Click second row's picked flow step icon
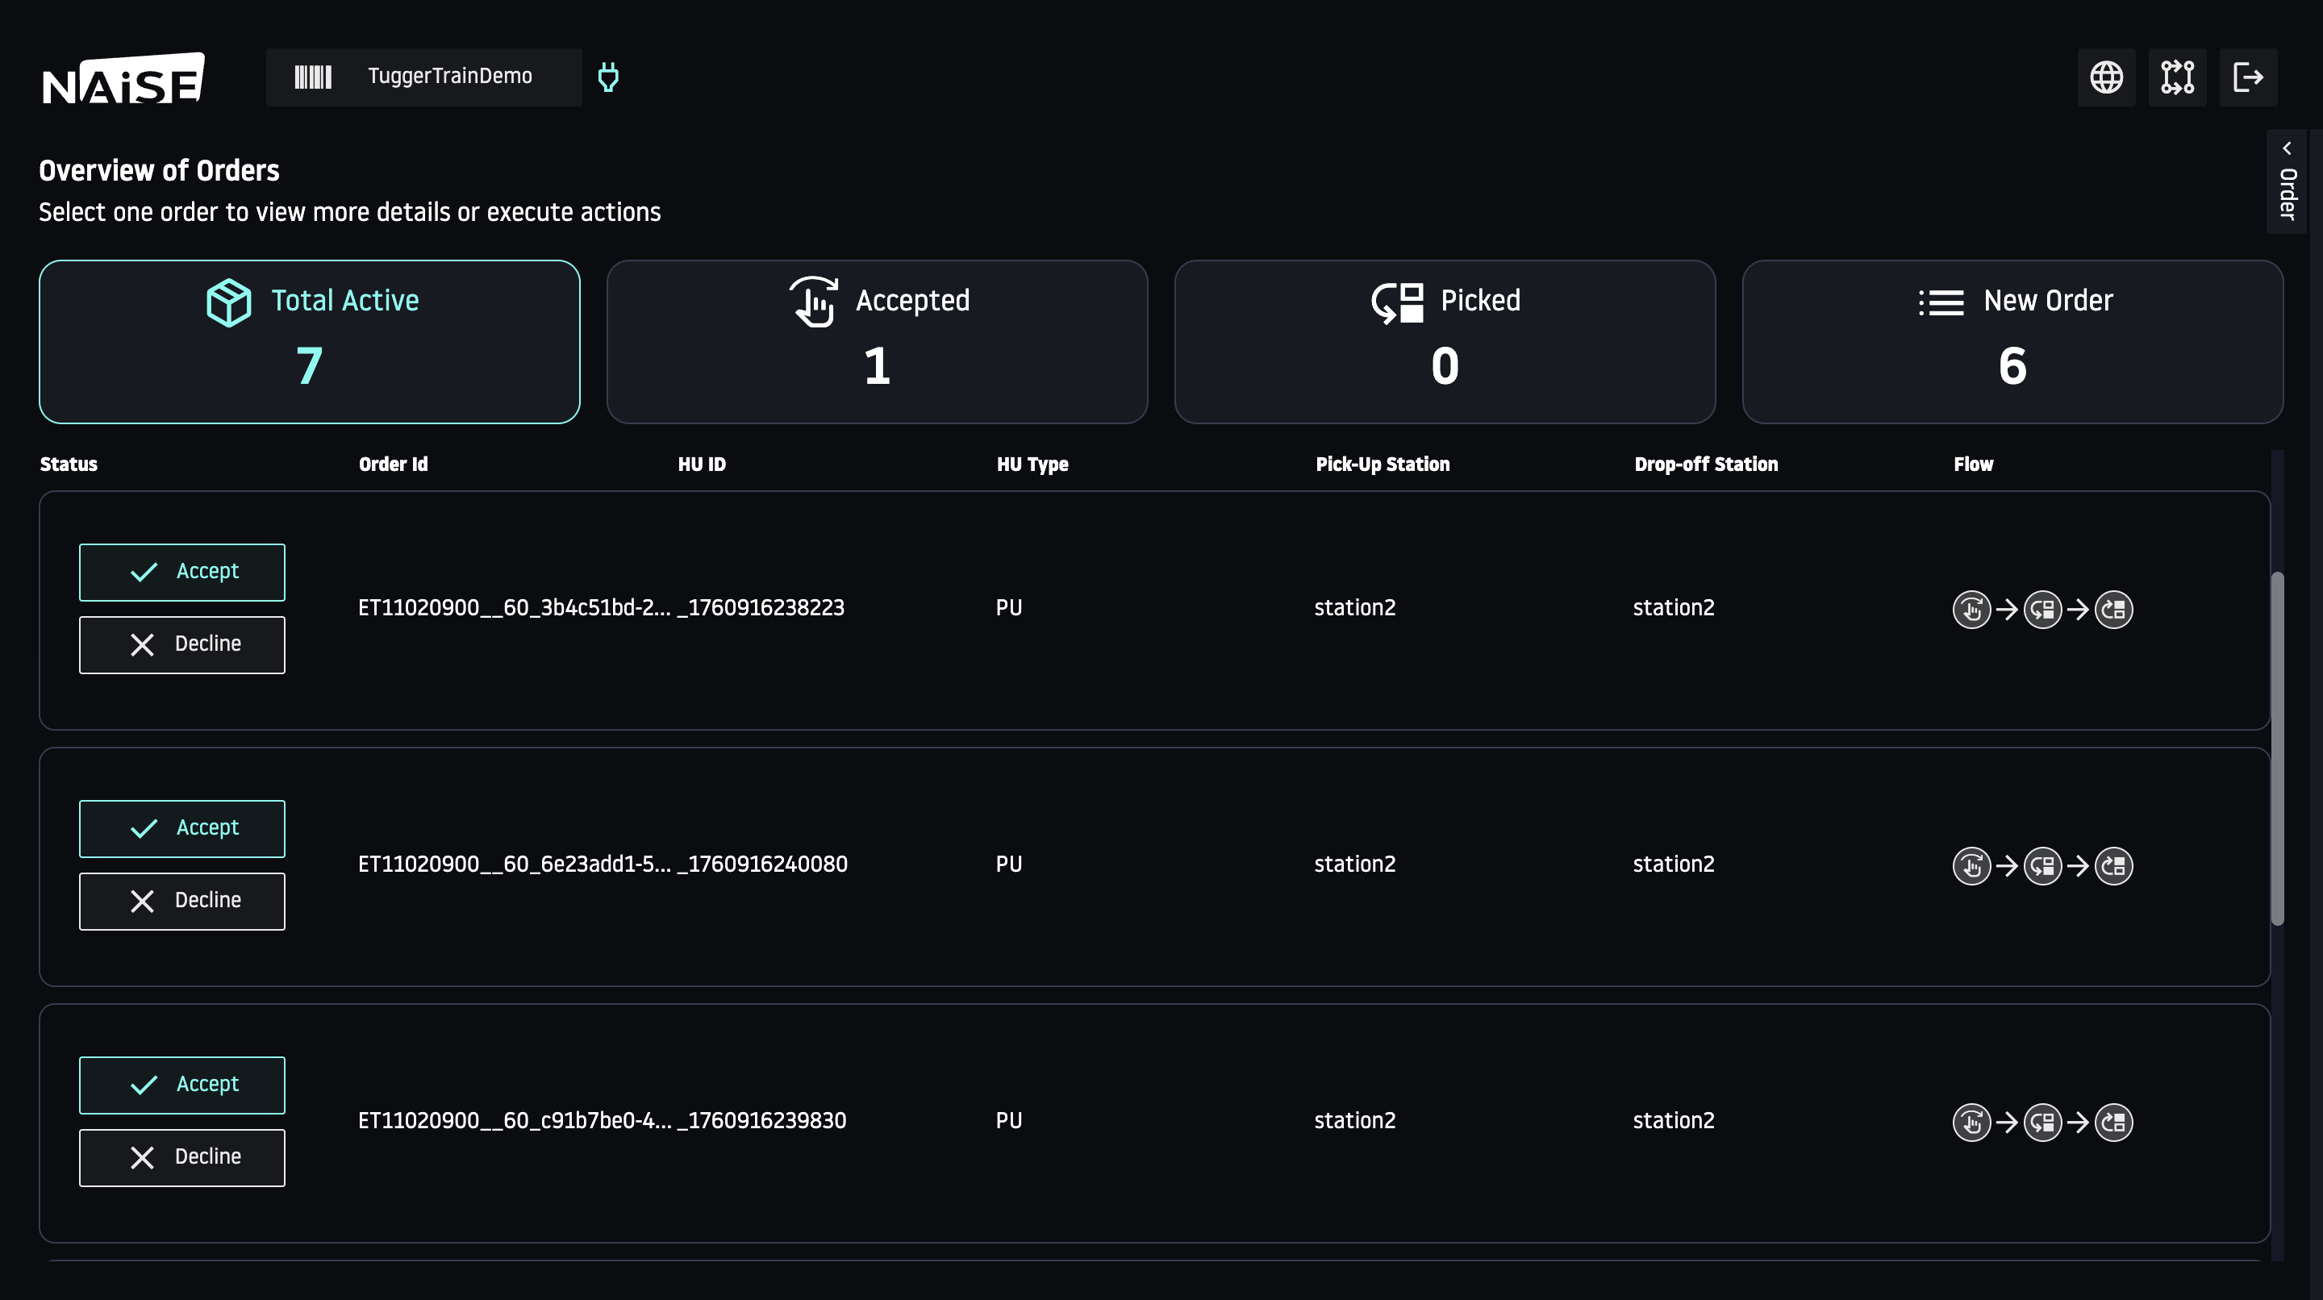 (2042, 866)
